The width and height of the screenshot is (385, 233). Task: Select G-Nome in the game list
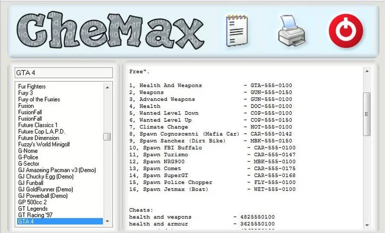tap(28, 151)
